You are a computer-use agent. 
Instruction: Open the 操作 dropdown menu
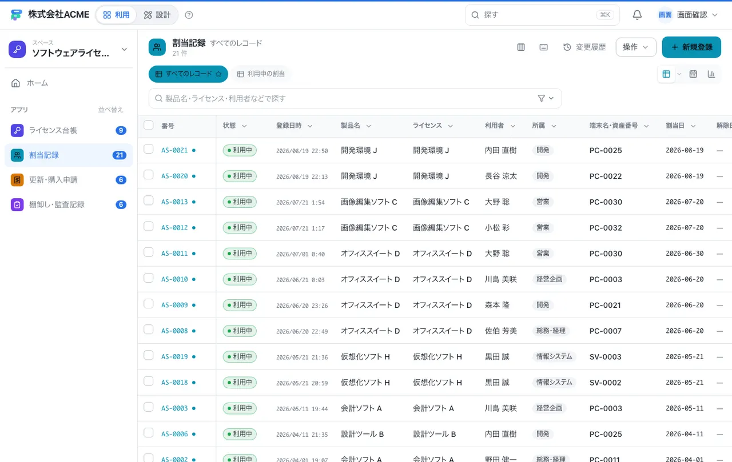coord(636,47)
